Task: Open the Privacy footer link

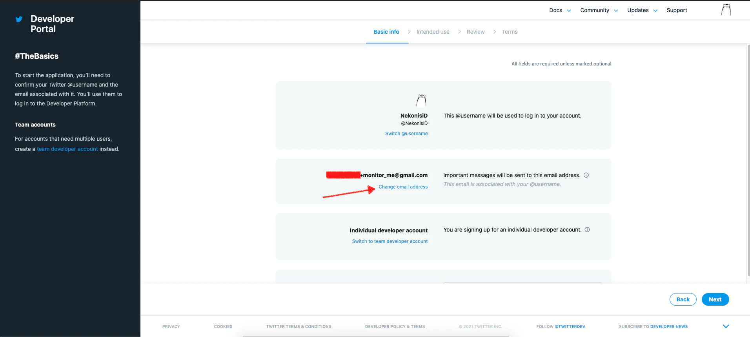Action: 171,326
